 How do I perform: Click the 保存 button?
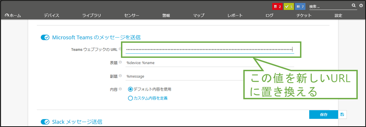click(323, 114)
